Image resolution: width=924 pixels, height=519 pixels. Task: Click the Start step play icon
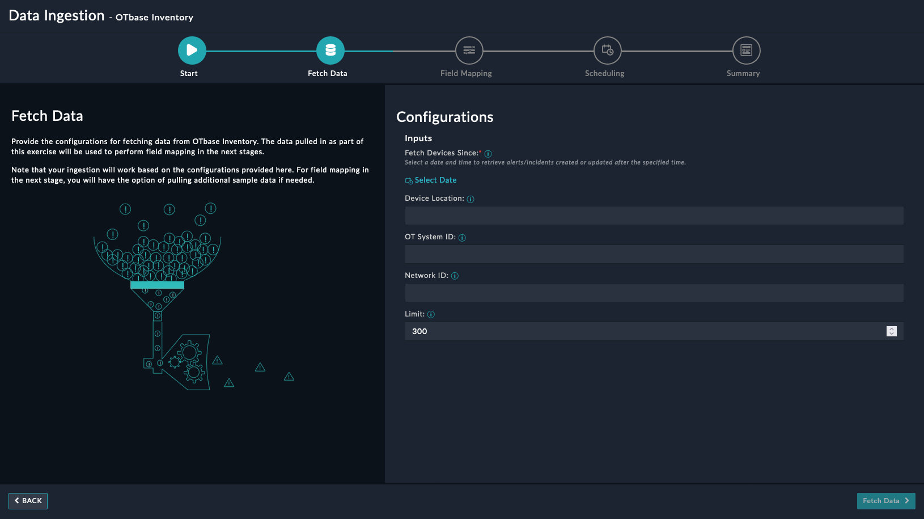[192, 50]
